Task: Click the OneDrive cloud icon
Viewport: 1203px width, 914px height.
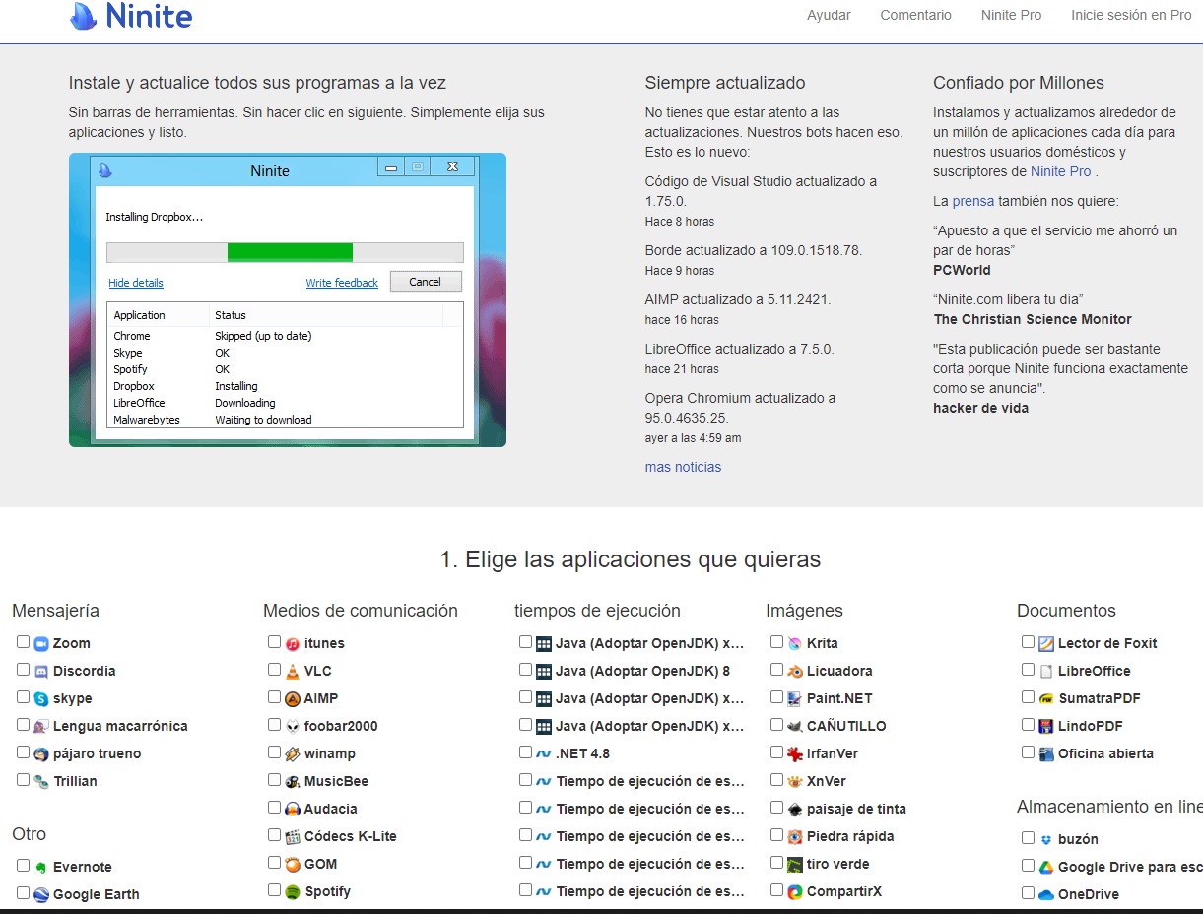Action: [x=1046, y=894]
